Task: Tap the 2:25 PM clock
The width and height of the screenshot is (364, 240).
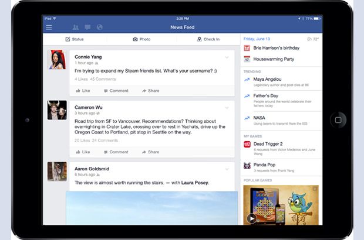Action: tap(183, 19)
